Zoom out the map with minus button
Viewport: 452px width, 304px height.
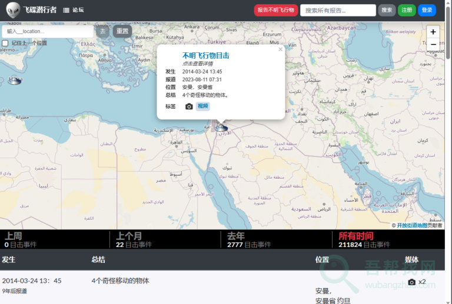point(433,44)
